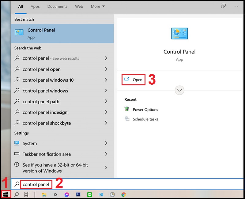Click 'control panel open' suggestion text

coord(42,69)
